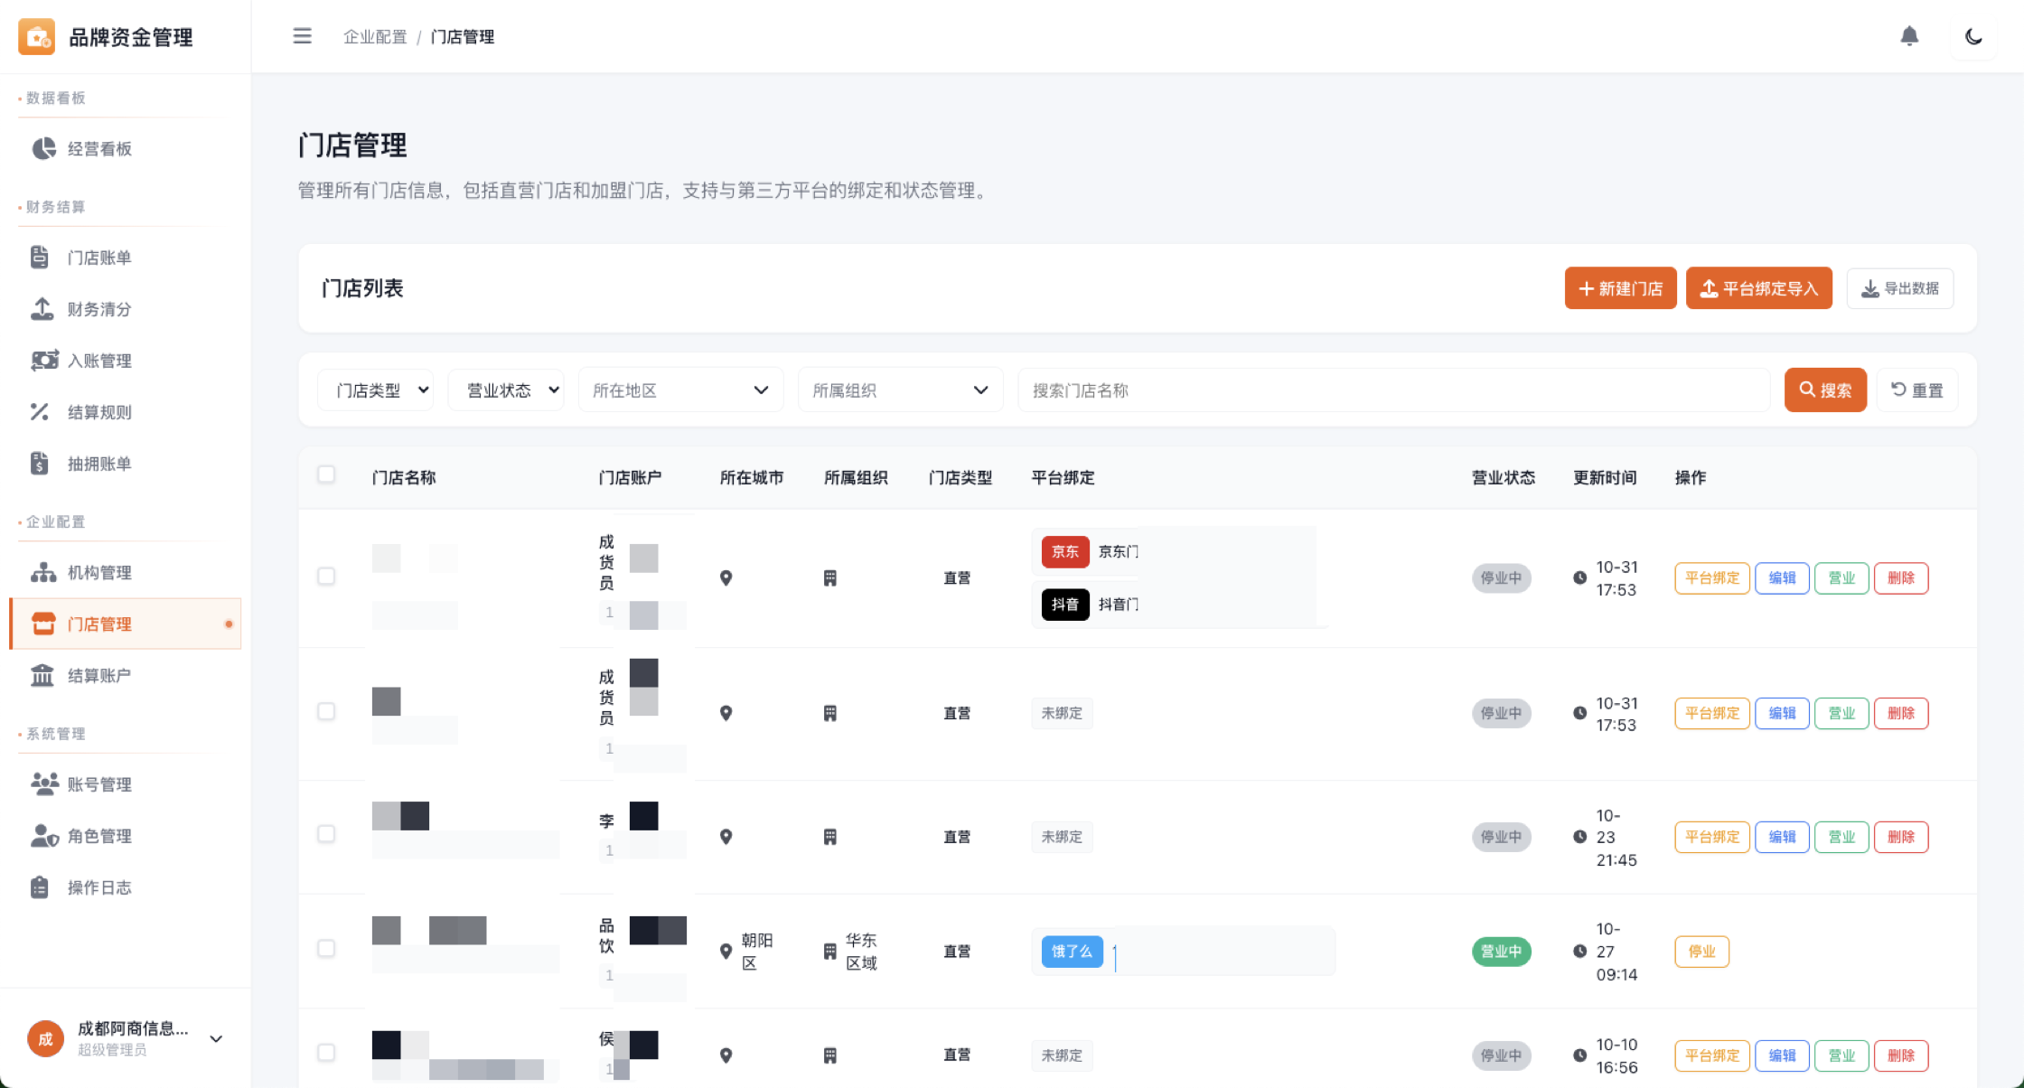The width and height of the screenshot is (2024, 1088).
Task: Click the brand logo icon at top left
Action: pos(37,37)
